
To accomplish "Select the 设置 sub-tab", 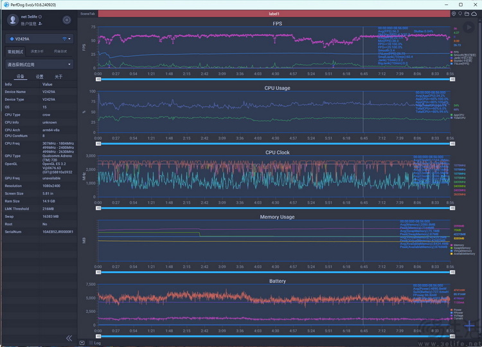I will click(x=39, y=76).
